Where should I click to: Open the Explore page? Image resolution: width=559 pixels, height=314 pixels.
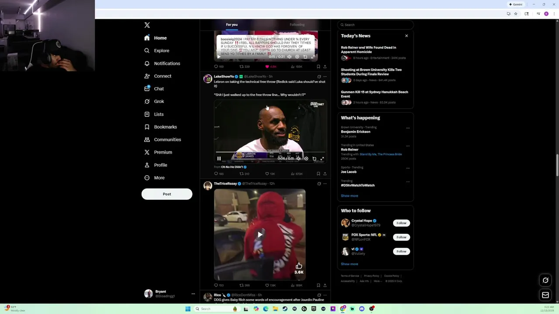pos(157,51)
